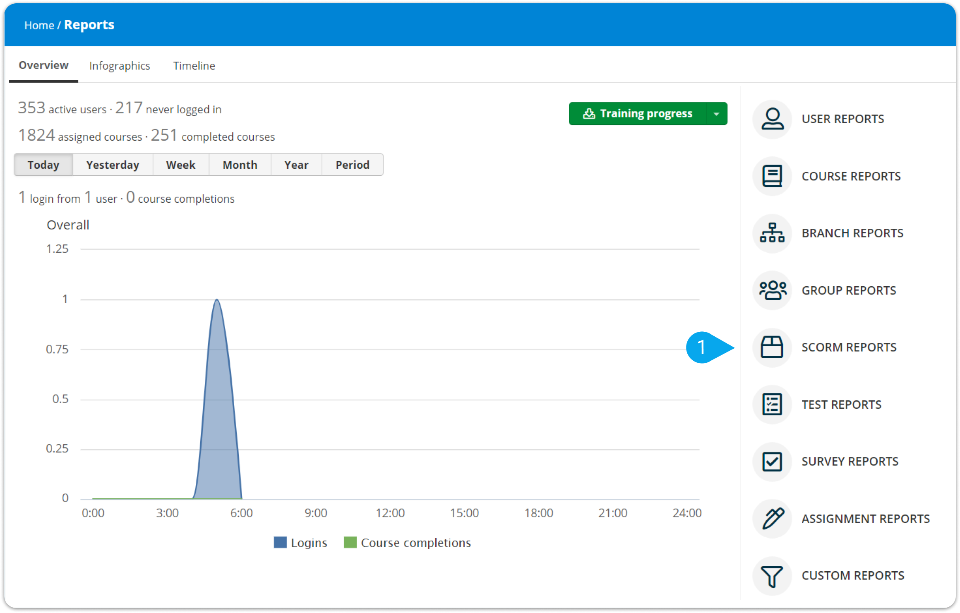Viewport: 960px width, 613px height.
Task: Click the '217 never logged in' statistic
Action: coord(168,108)
